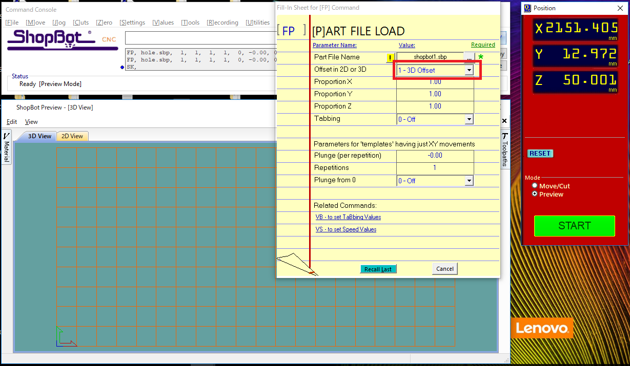Click the Proportion Y value field

tap(435, 94)
